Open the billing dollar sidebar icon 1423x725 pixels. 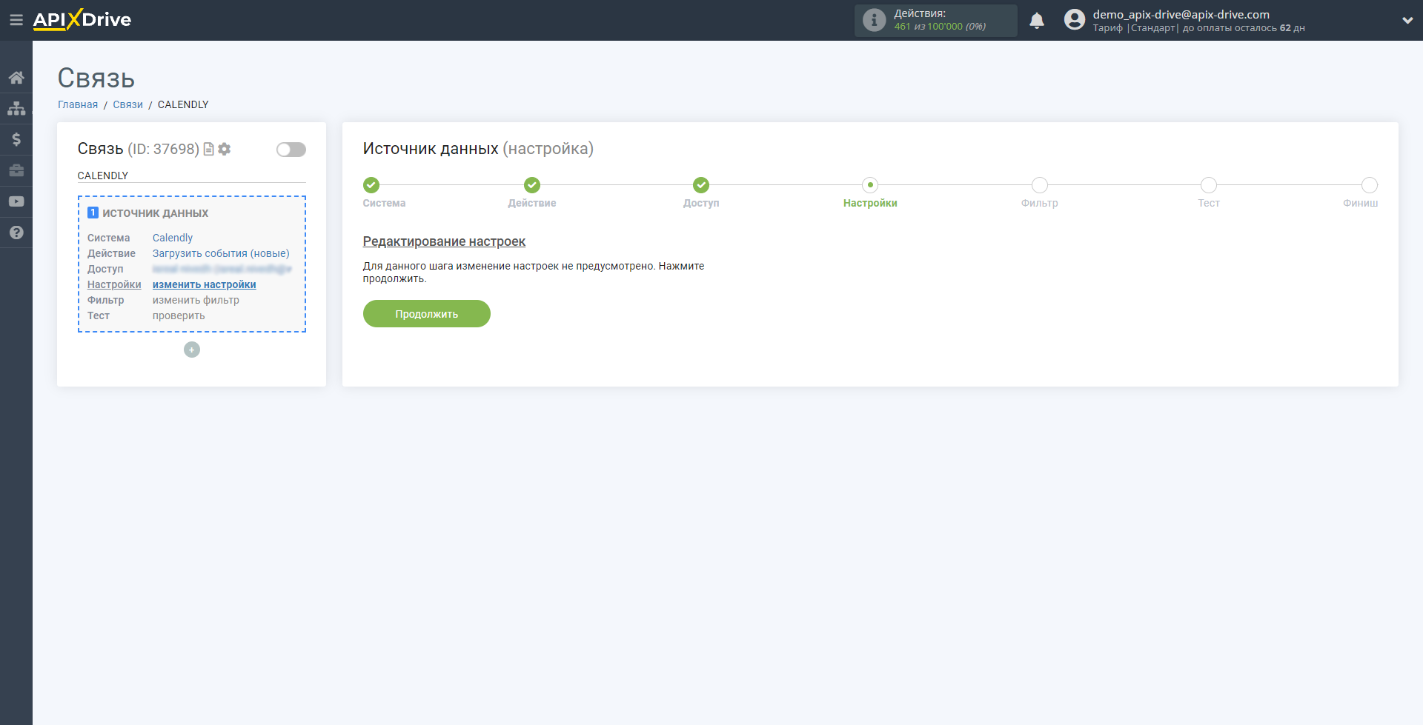pyautogui.click(x=16, y=139)
